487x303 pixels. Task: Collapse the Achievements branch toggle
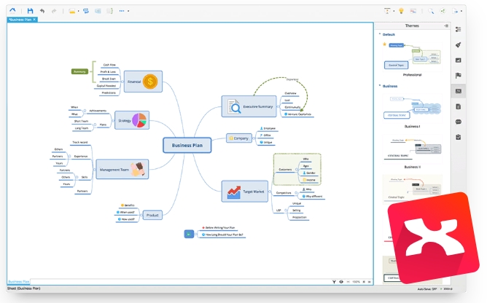pyautogui.click(x=85, y=111)
